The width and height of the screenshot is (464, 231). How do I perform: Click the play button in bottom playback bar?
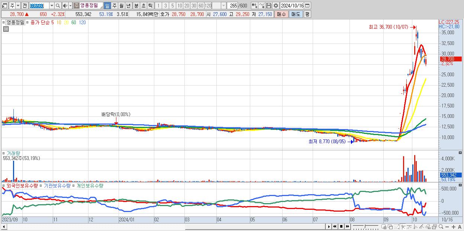[x=329, y=227]
